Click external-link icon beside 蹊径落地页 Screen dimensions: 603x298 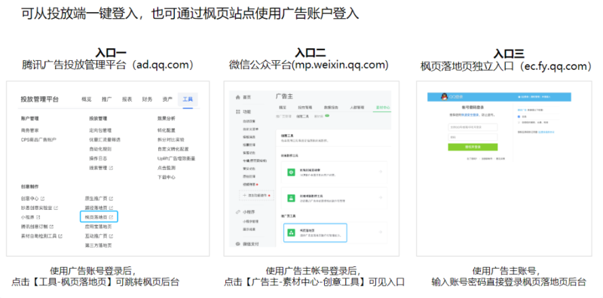tap(111, 208)
